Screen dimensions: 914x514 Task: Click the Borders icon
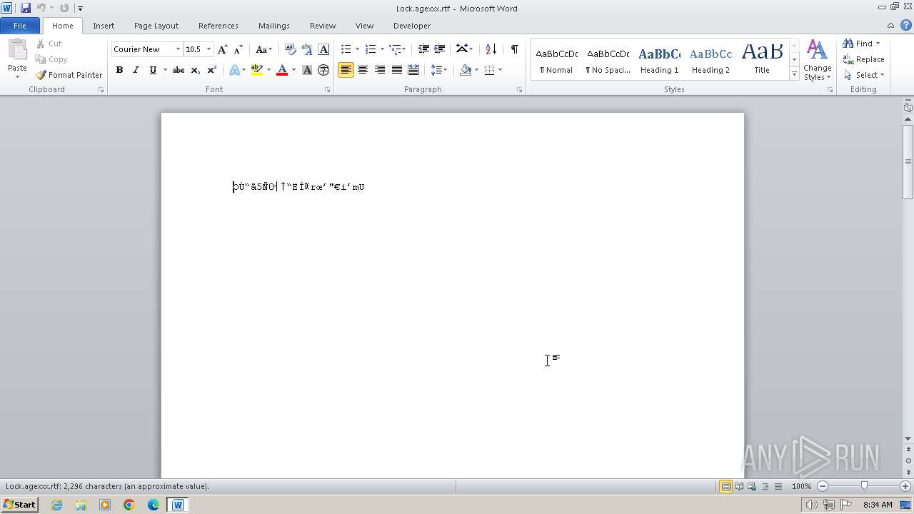tap(490, 70)
